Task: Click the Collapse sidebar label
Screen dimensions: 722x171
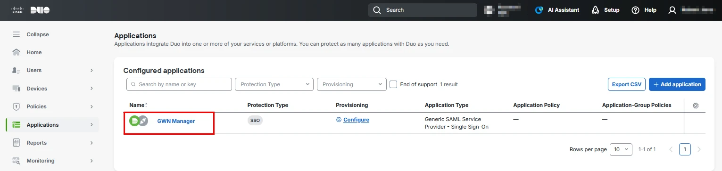Action: coord(38,34)
